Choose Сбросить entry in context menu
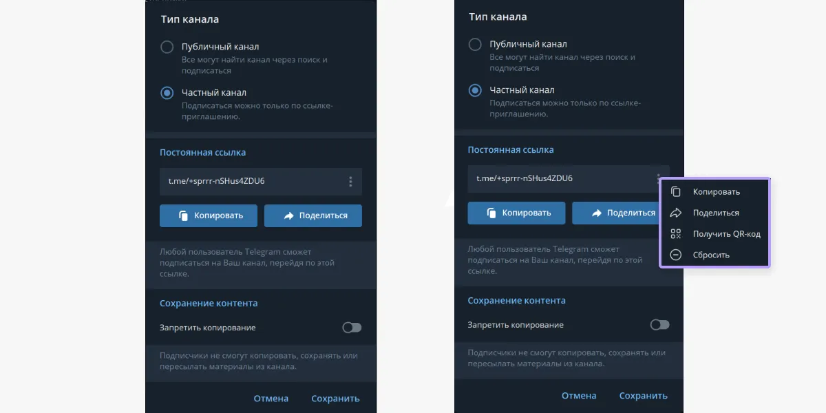This screenshot has height=413, width=826. 715,255
